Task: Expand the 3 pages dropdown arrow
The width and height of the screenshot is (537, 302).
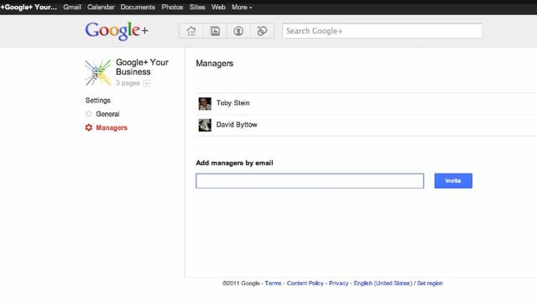Action: click(147, 83)
